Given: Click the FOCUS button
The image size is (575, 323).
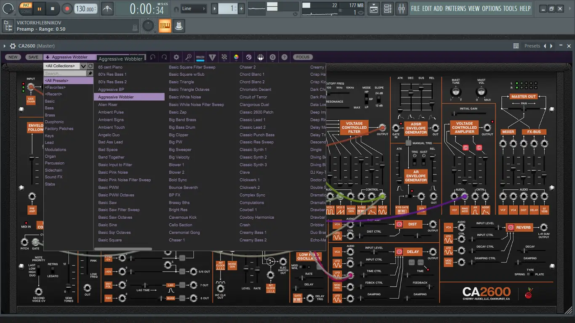Looking at the screenshot, I should [x=302, y=57].
